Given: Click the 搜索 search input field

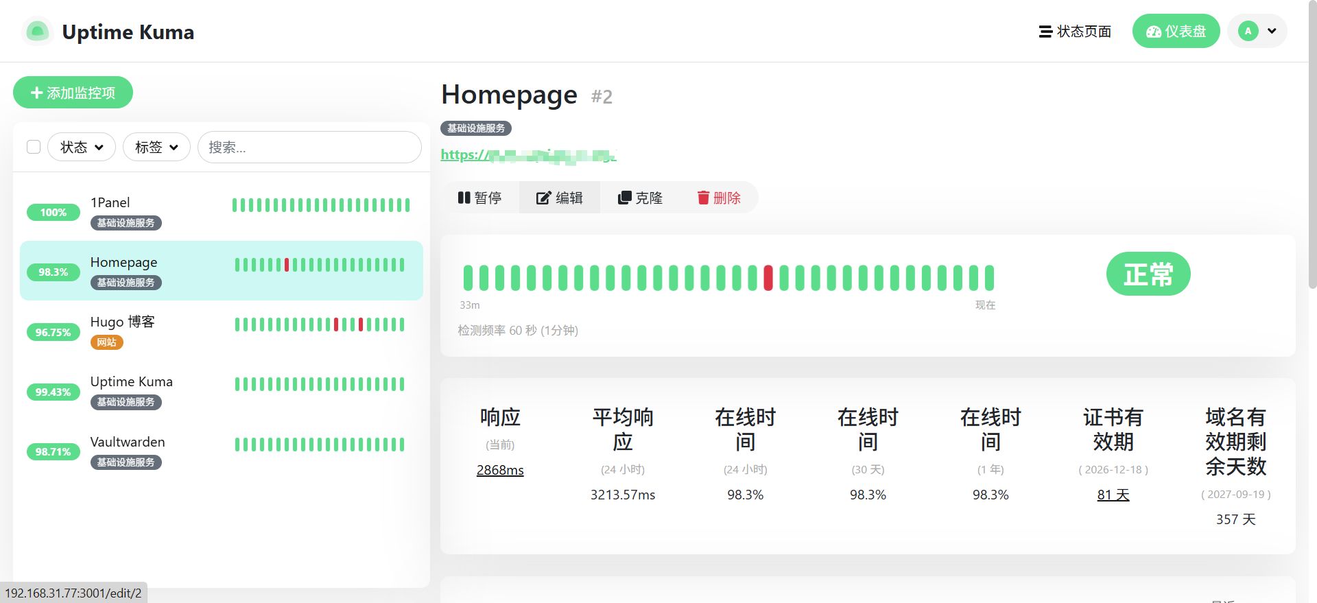Looking at the screenshot, I should coord(309,147).
